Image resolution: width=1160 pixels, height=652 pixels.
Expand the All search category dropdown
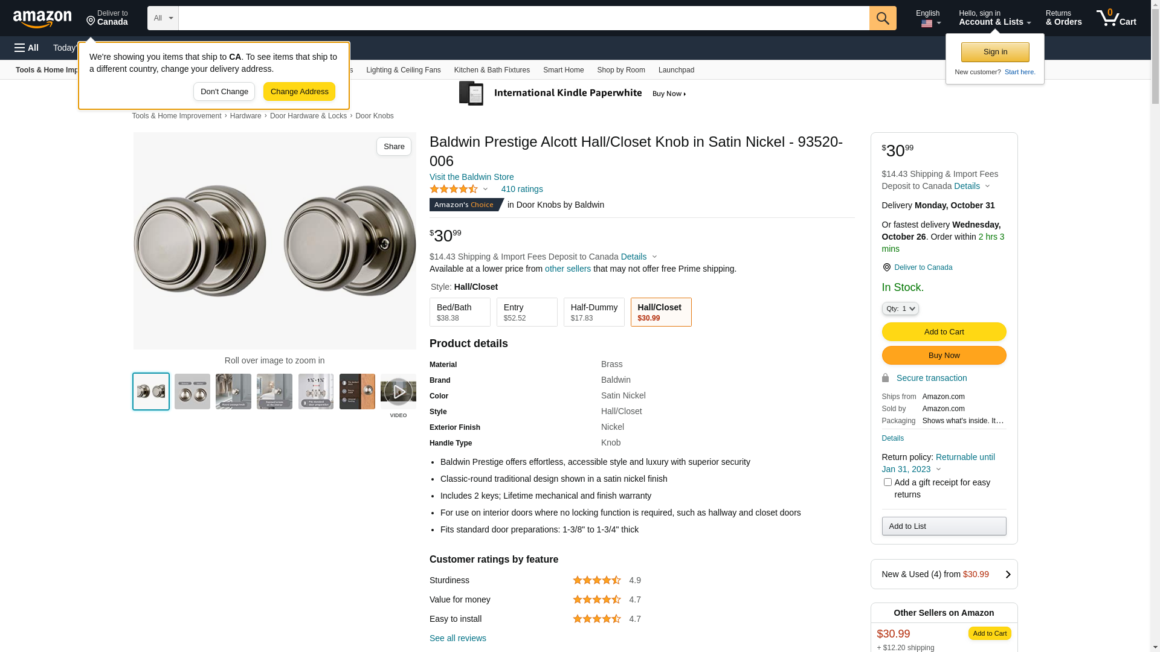(163, 18)
